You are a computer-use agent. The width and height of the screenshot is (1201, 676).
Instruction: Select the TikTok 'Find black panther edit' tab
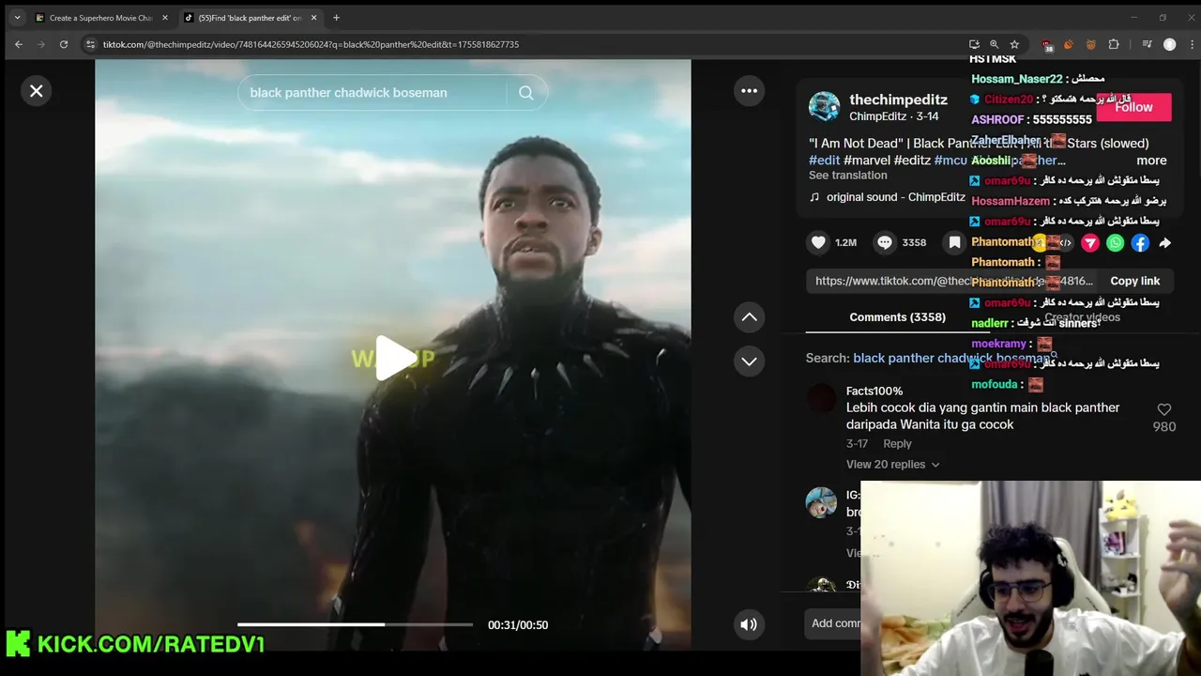250,18
